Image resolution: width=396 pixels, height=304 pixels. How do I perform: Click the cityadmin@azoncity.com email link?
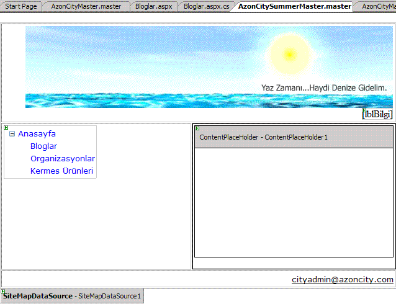[343, 280]
